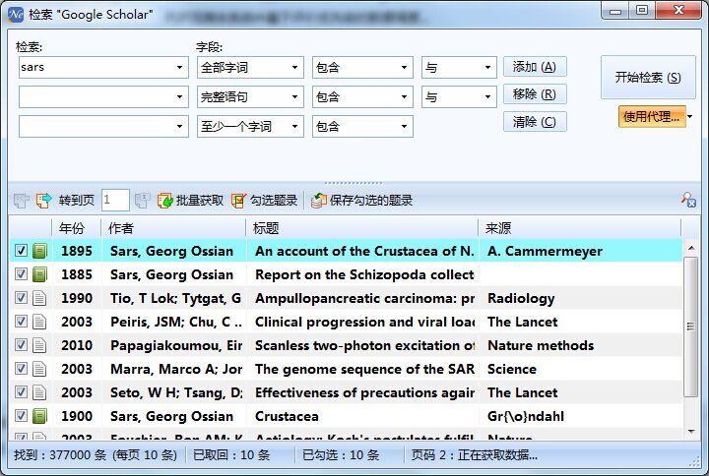
Task: Click the book icon in the 1885 row
Action: coord(39,274)
